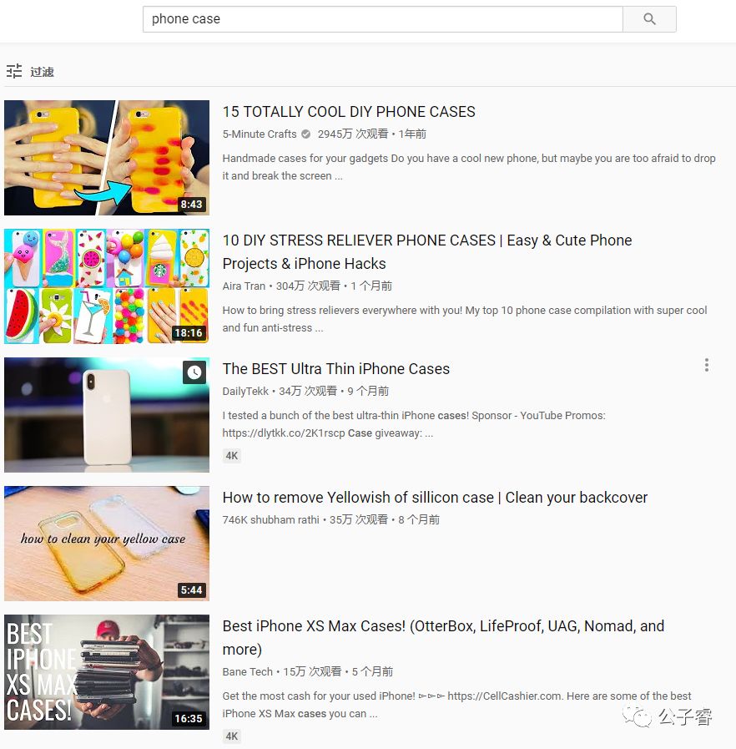The image size is (736, 749).
Task: Click 4K badge under DailyTekk video
Action: (232, 456)
